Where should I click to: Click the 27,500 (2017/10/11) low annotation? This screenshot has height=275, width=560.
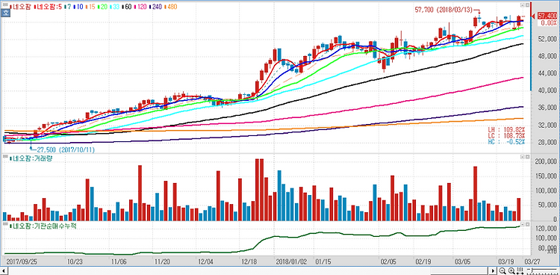click(x=66, y=149)
